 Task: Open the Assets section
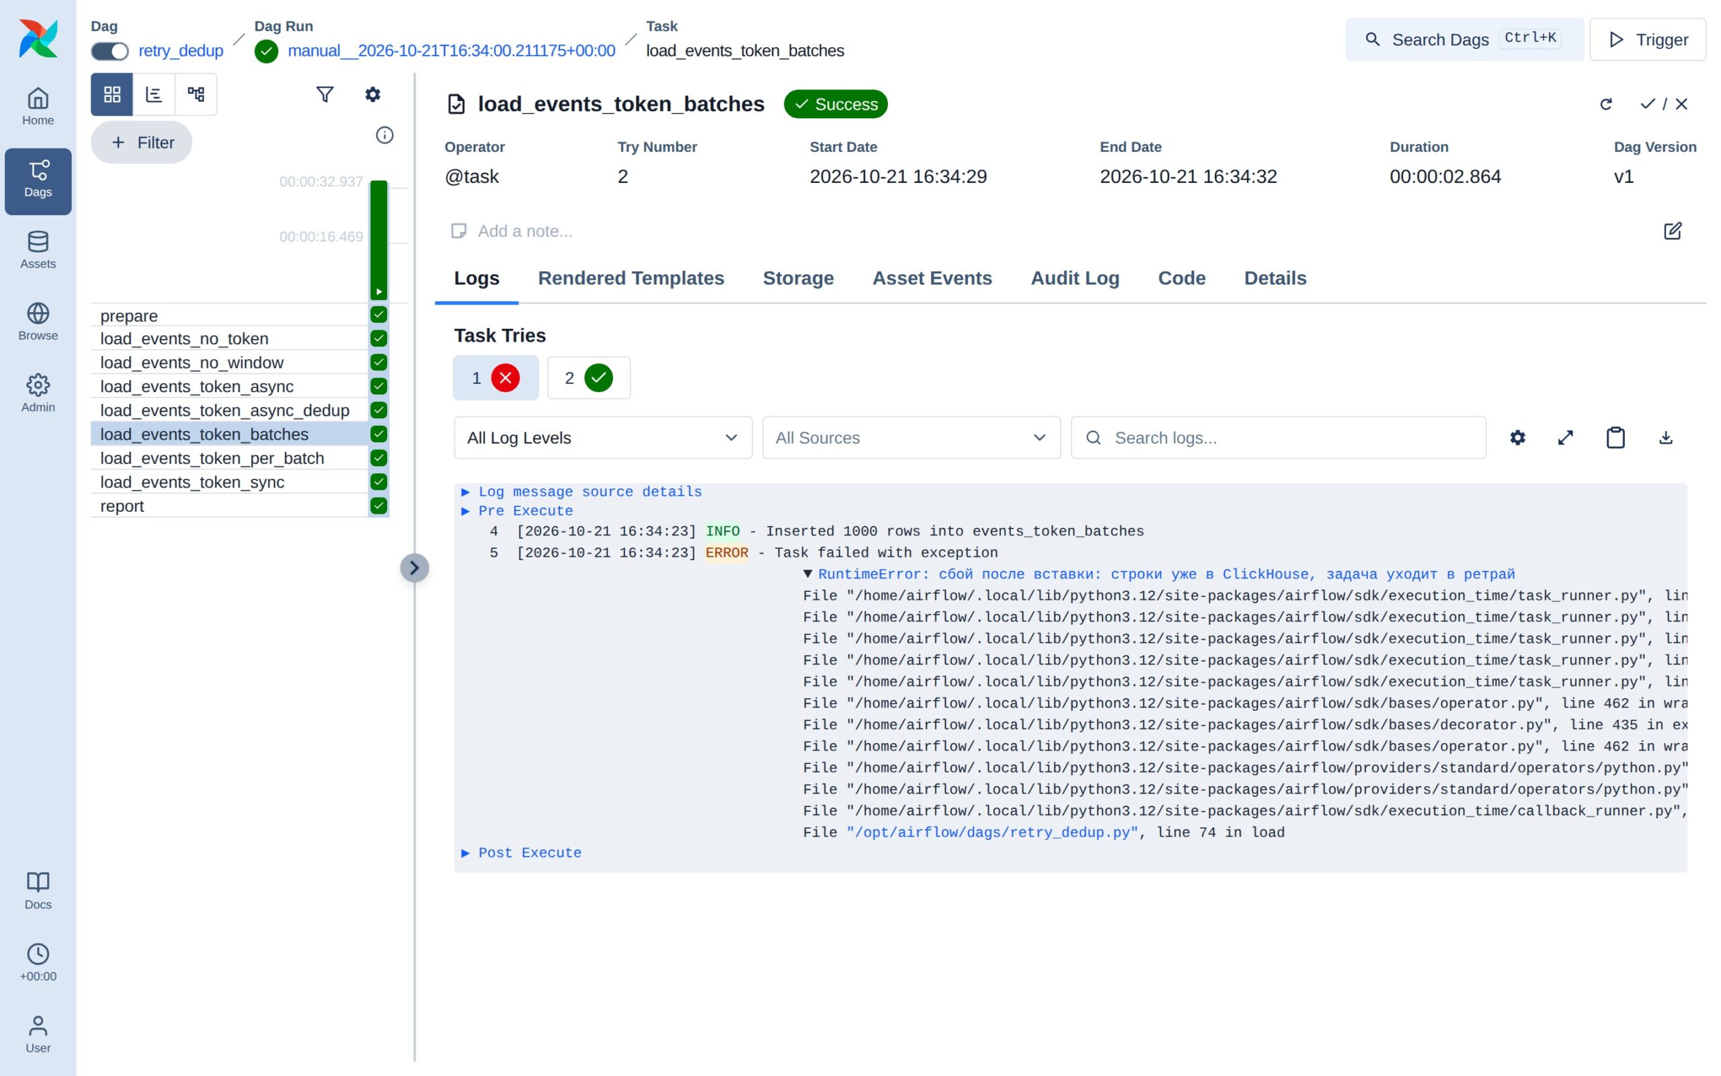click(x=38, y=250)
